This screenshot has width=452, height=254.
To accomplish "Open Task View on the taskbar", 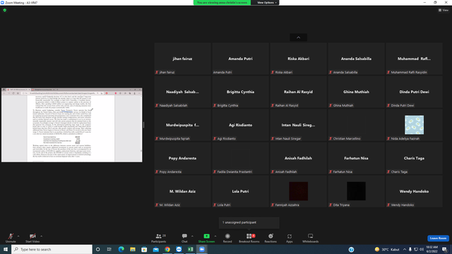I will tap(109, 249).
